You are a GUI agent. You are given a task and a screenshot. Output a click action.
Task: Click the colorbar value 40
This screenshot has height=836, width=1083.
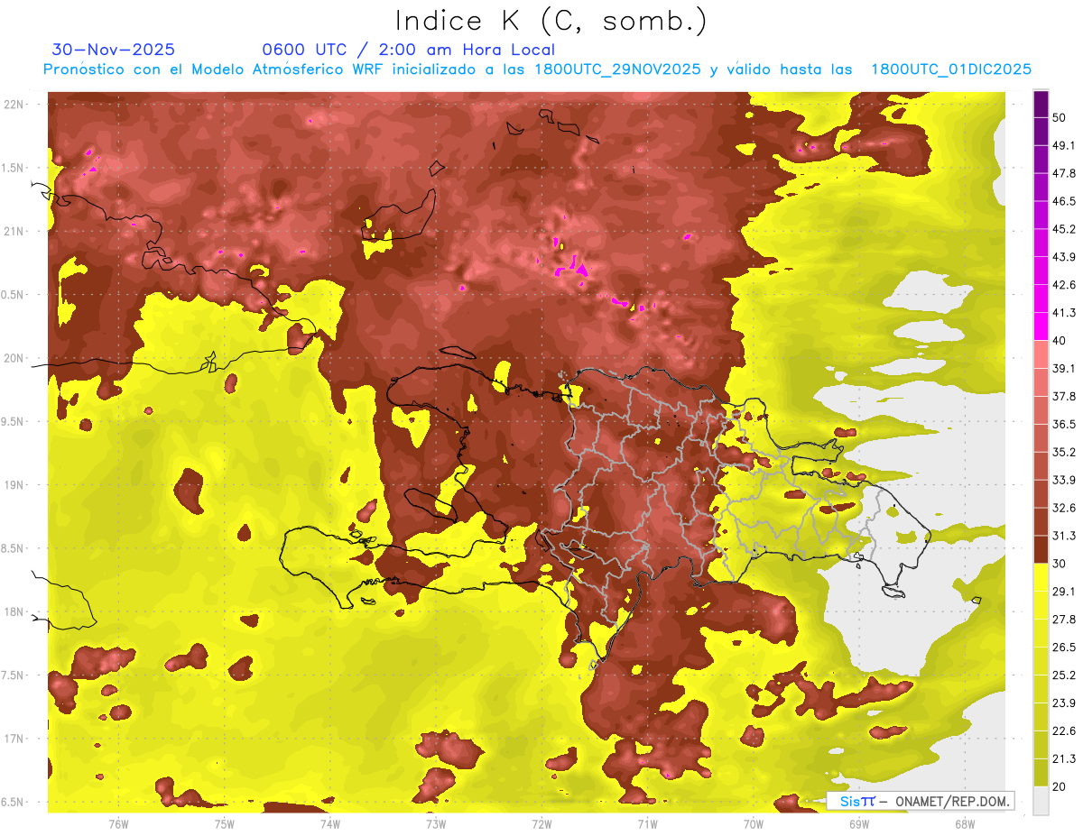tap(1060, 341)
